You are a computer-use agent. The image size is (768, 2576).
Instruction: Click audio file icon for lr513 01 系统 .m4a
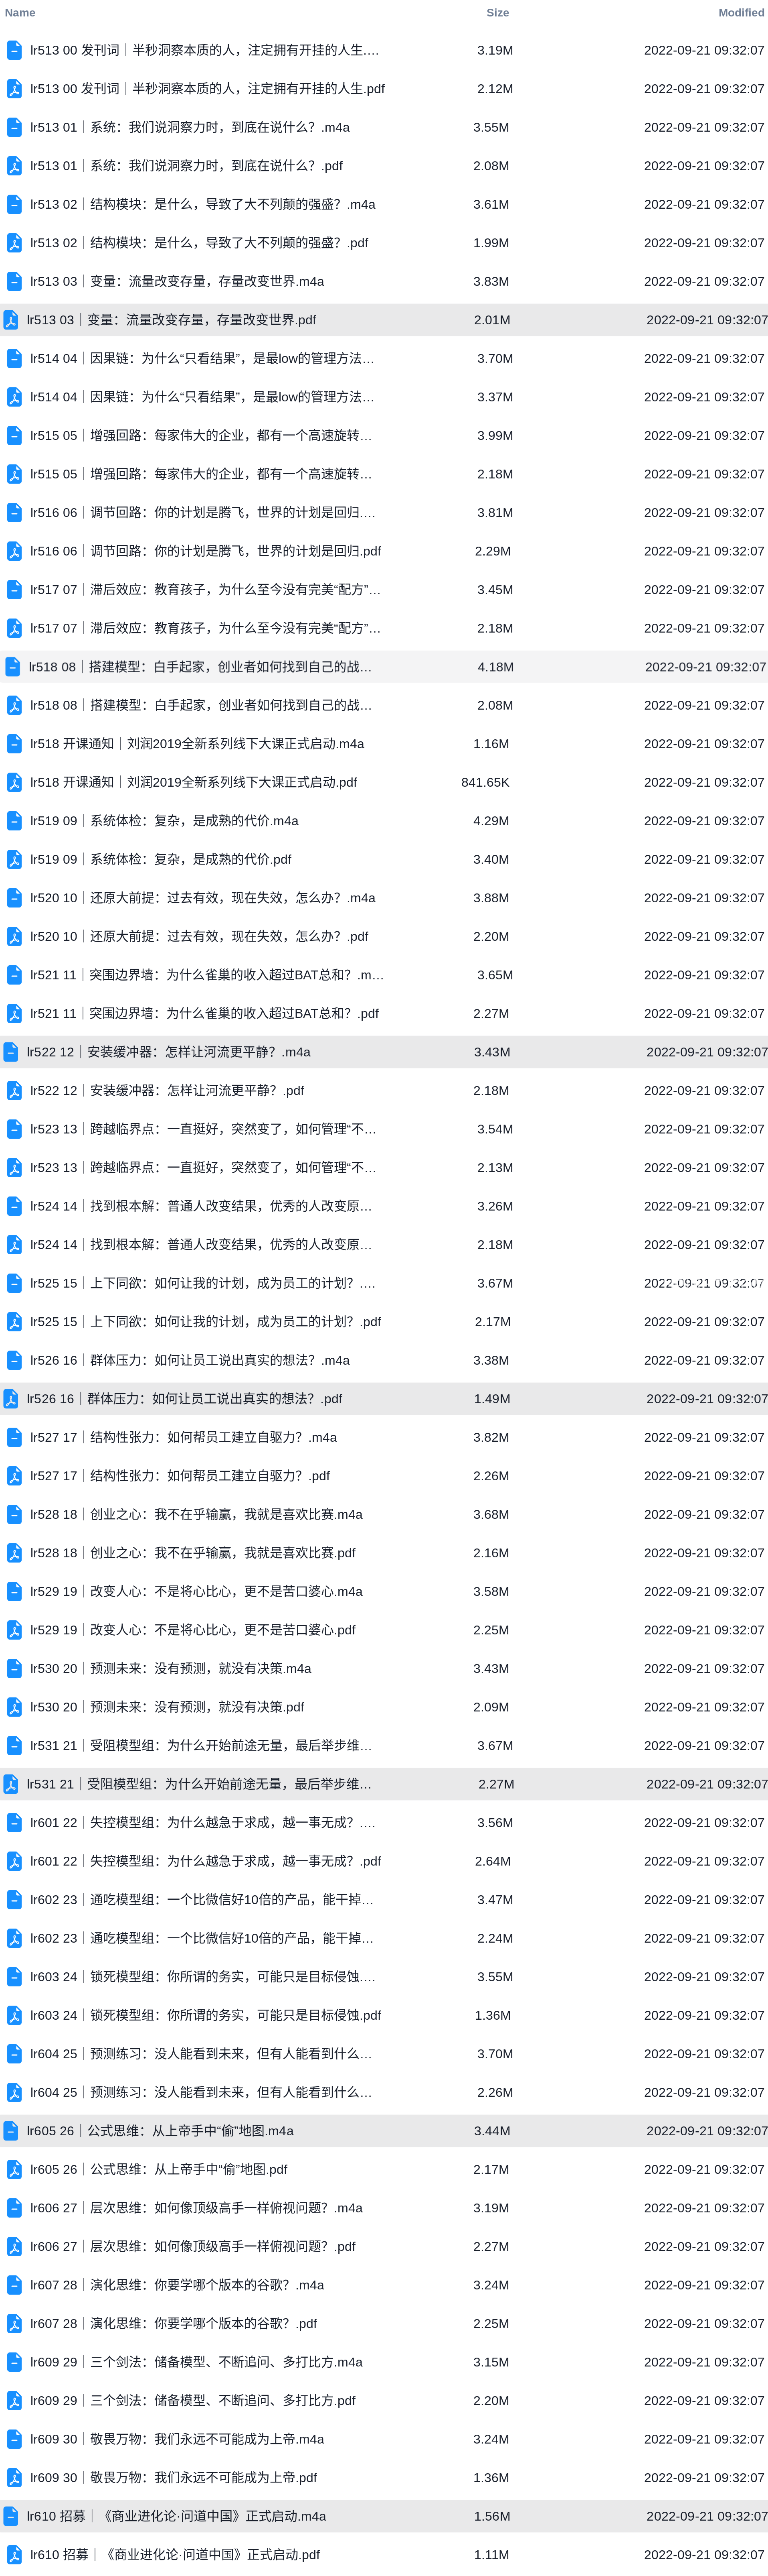pyautogui.click(x=14, y=127)
